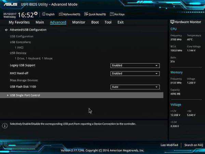Go to the Boot tab

click(x=95, y=22)
